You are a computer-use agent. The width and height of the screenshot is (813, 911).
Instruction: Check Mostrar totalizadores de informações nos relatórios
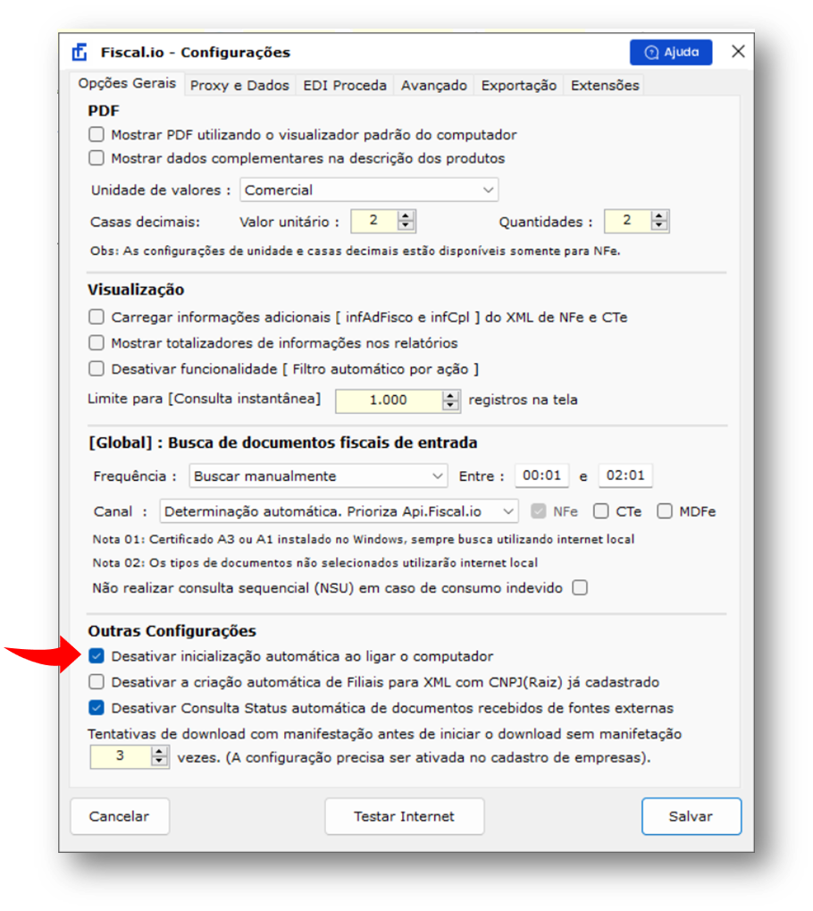tap(96, 342)
